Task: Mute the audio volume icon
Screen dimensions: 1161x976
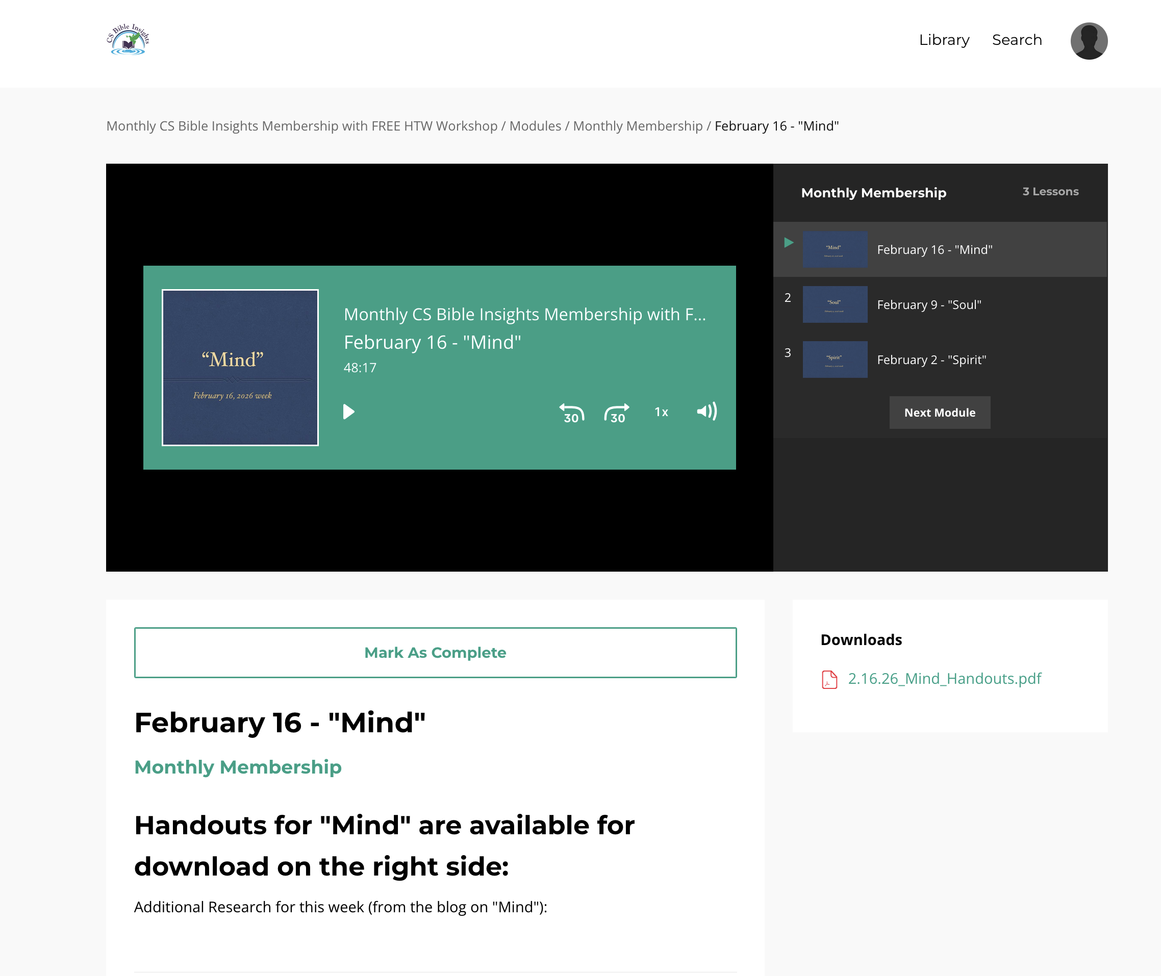Action: [706, 411]
